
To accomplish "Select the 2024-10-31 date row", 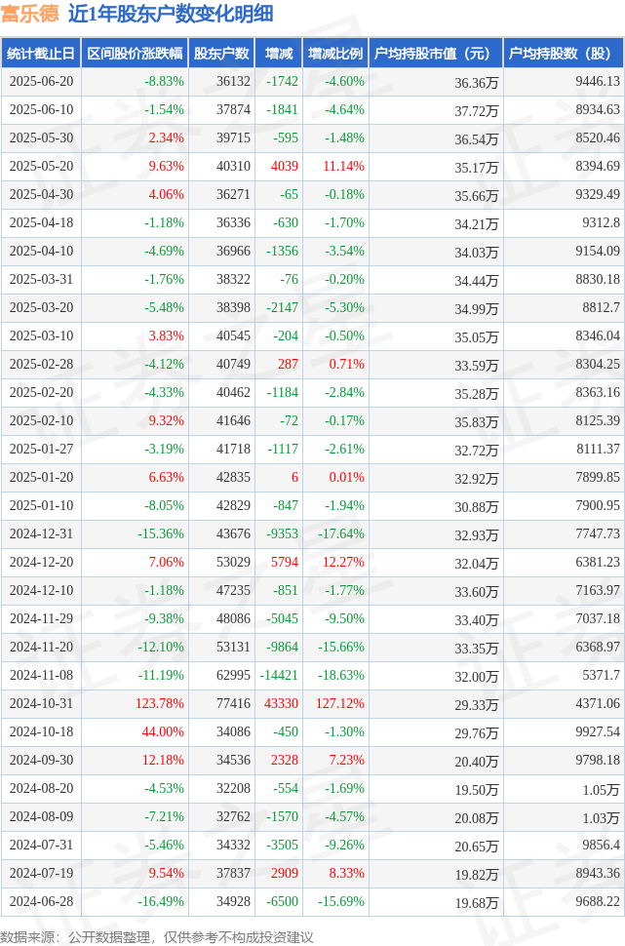I will point(312,703).
